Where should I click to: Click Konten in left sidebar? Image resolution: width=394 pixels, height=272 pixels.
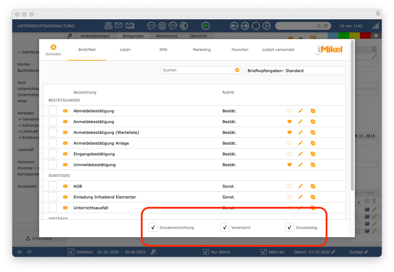tap(24, 64)
